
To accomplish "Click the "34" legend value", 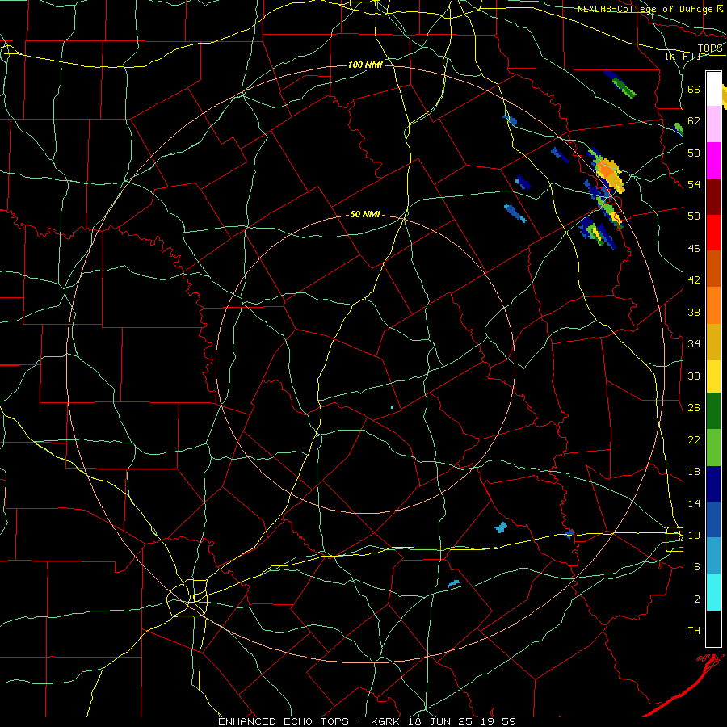I will (x=694, y=344).
